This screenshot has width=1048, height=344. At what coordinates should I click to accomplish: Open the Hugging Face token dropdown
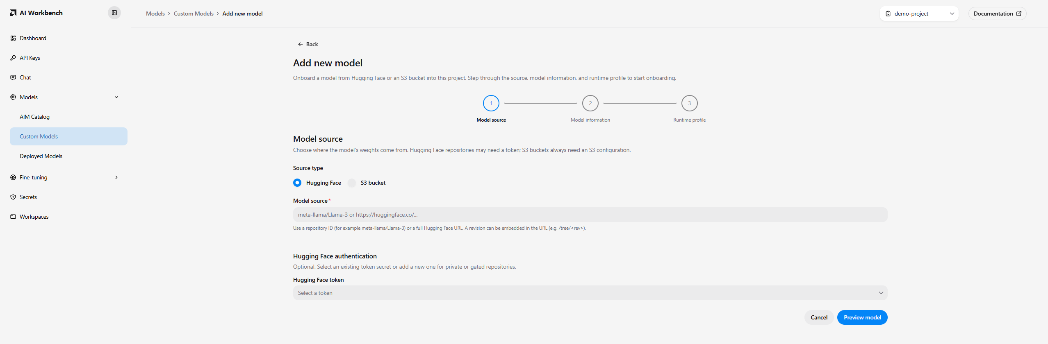click(590, 293)
